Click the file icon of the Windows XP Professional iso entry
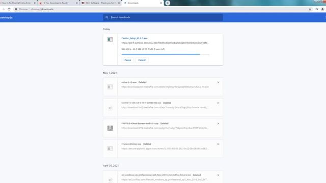Screen dimensions: 326x183 tap(110, 180)
